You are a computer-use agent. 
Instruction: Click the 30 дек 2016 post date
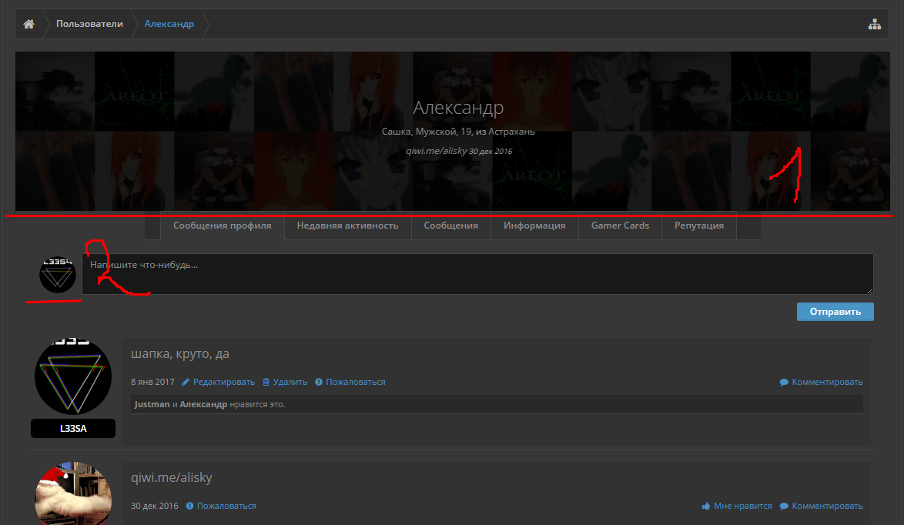click(155, 506)
